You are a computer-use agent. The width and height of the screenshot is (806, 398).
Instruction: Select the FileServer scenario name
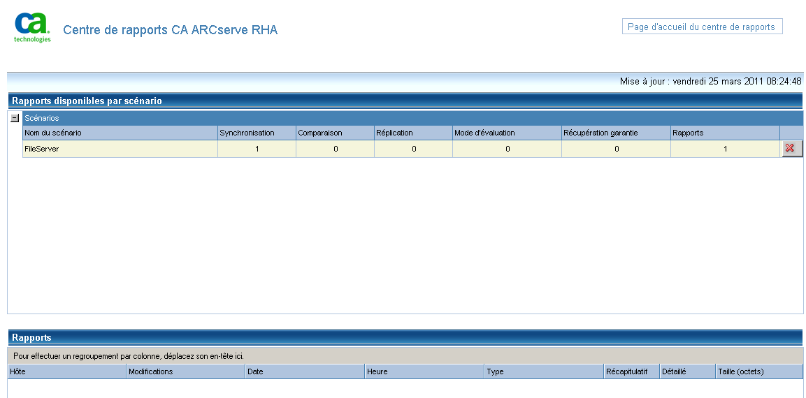pyautogui.click(x=42, y=149)
